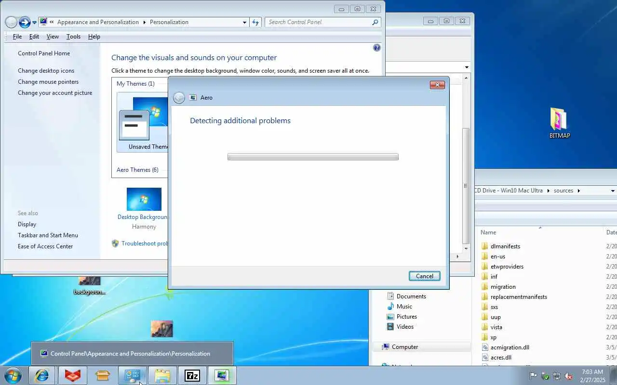Select the acres.dll file icon
Screen dimensions: 617x385
485,357
